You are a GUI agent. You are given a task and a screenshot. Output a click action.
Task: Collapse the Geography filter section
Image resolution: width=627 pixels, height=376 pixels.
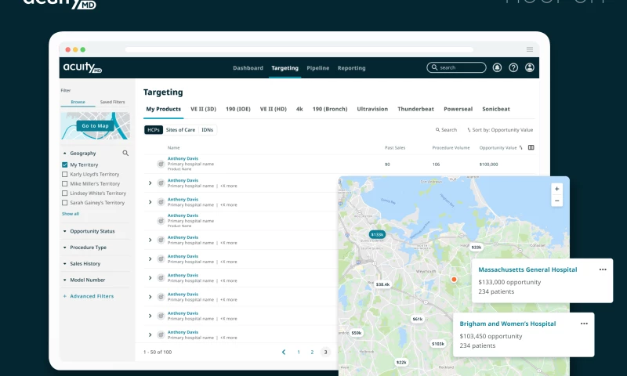[x=65, y=153]
